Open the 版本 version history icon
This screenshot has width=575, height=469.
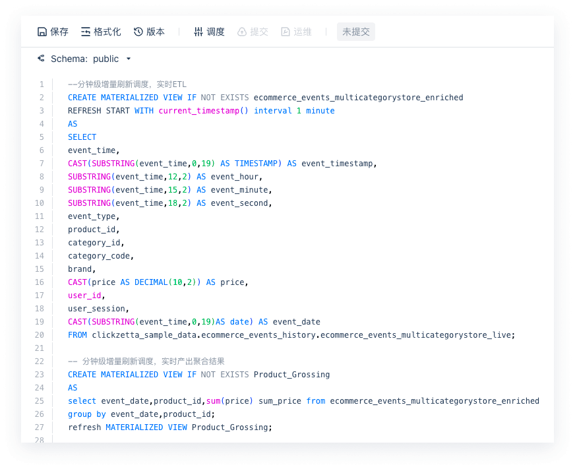click(138, 32)
